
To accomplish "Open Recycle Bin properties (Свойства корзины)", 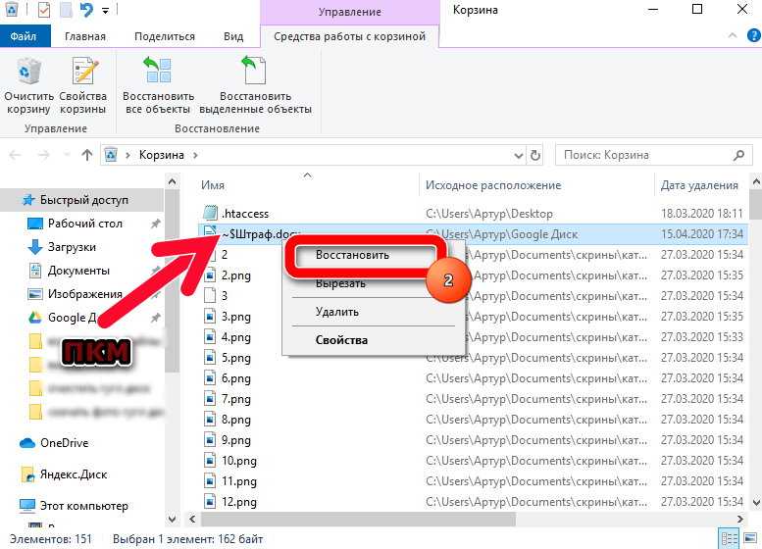I will 83,85.
